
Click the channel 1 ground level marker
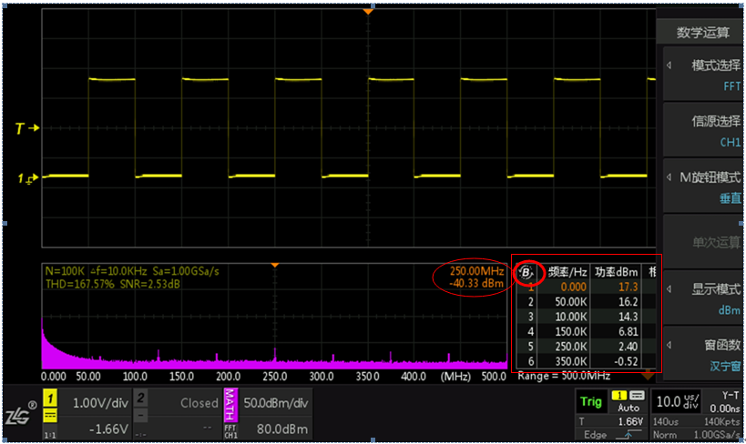click(x=27, y=178)
